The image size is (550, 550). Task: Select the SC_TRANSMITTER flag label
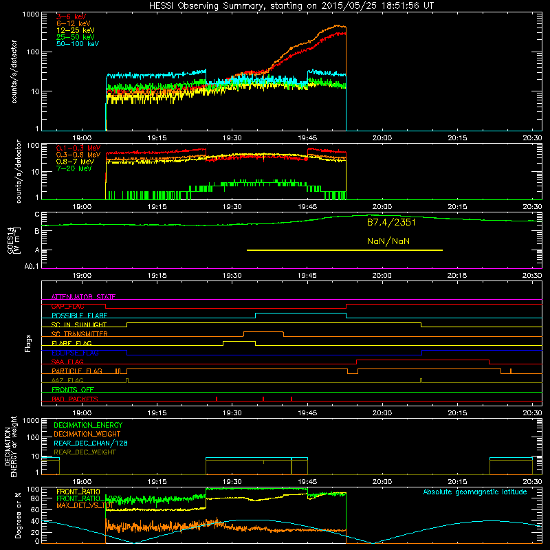click(79, 334)
